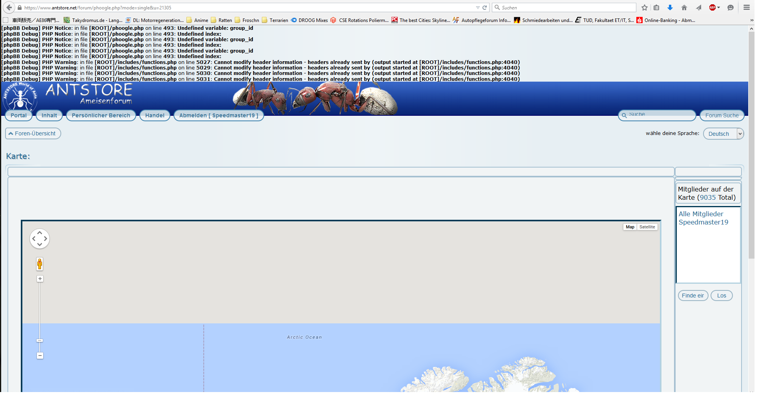Expand the URL bar history dropdown arrow
The image size is (760, 394).
(477, 7)
